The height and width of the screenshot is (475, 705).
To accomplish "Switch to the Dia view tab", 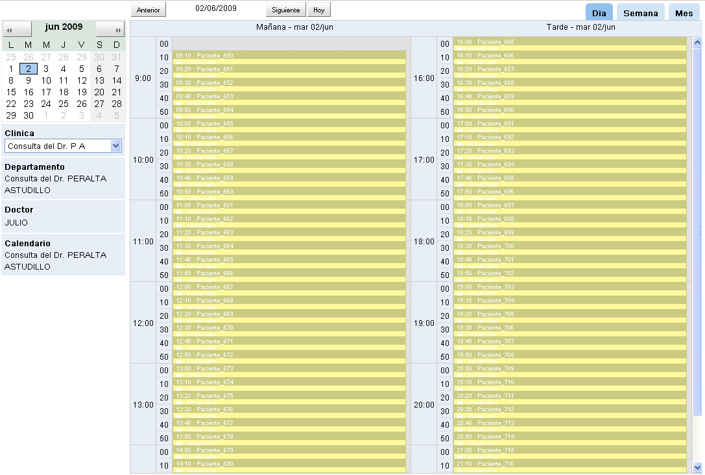I will [599, 12].
